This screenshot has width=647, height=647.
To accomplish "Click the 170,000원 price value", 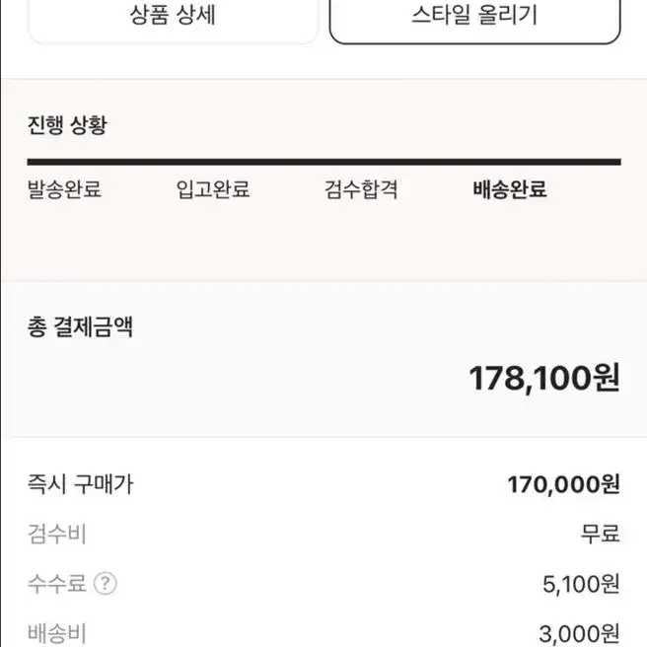I will click(x=563, y=484).
